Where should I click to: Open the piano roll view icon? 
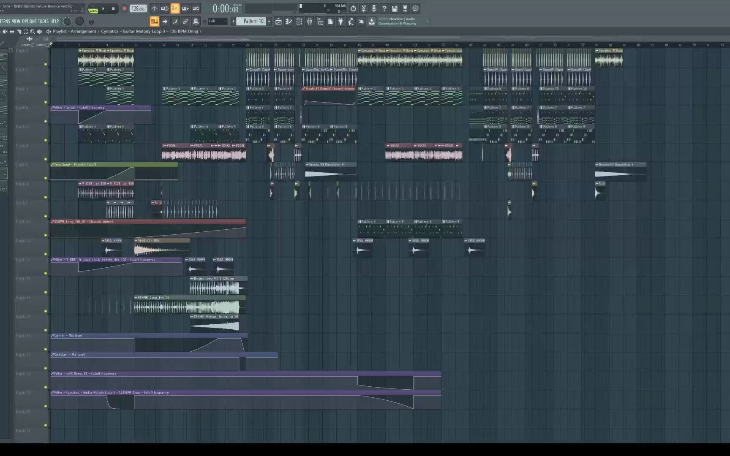pyautogui.click(x=289, y=22)
